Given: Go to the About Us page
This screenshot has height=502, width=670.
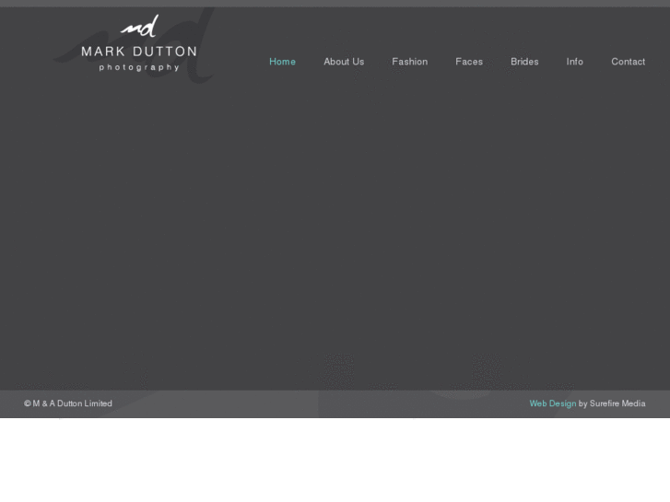Looking at the screenshot, I should point(344,62).
